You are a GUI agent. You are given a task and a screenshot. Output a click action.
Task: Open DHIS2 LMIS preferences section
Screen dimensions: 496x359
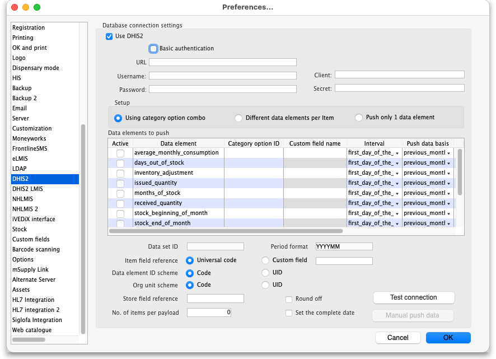(x=27, y=189)
